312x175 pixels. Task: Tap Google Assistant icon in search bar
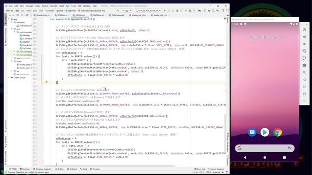click(290, 148)
